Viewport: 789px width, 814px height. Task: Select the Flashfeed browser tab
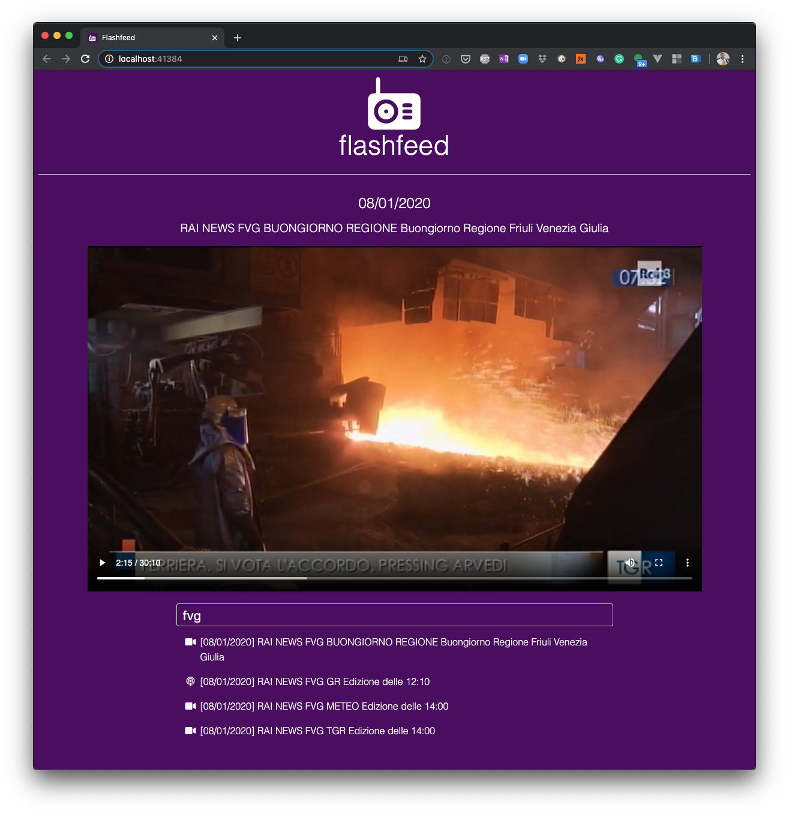[x=153, y=37]
